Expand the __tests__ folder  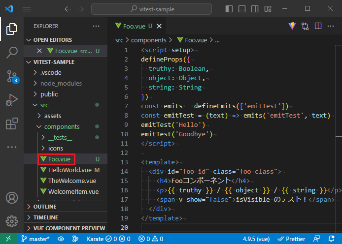66,138
